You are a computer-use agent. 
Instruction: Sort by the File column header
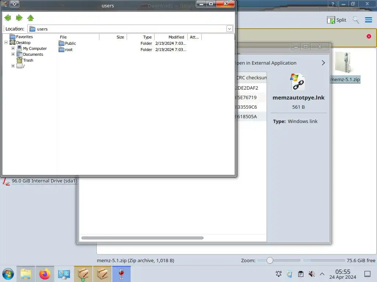coord(78,37)
